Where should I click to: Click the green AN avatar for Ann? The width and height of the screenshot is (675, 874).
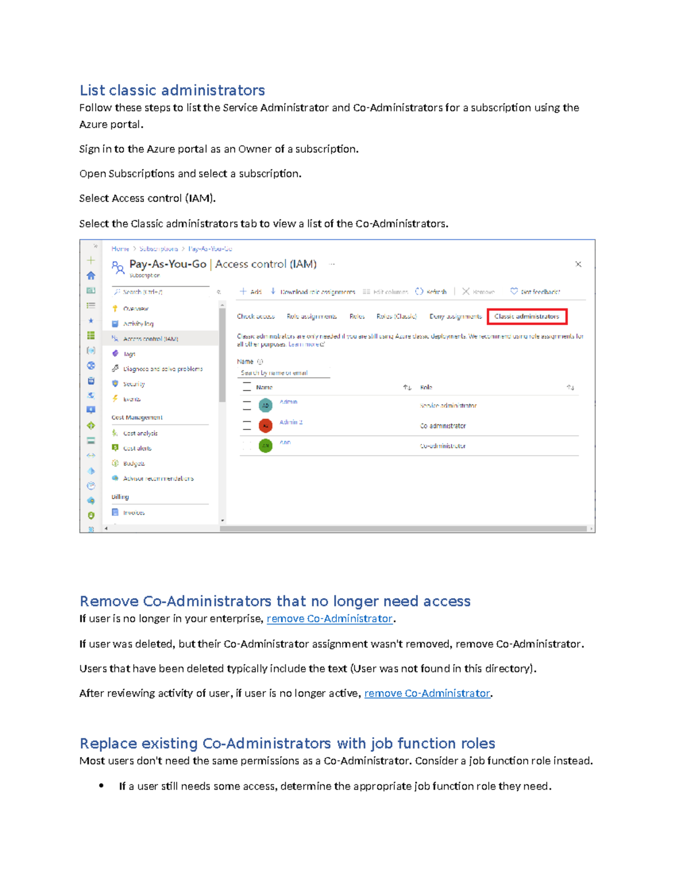[x=265, y=446]
